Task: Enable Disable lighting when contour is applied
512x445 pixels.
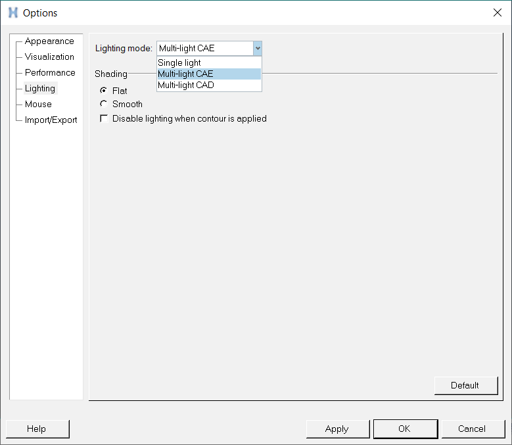Action: pos(104,118)
